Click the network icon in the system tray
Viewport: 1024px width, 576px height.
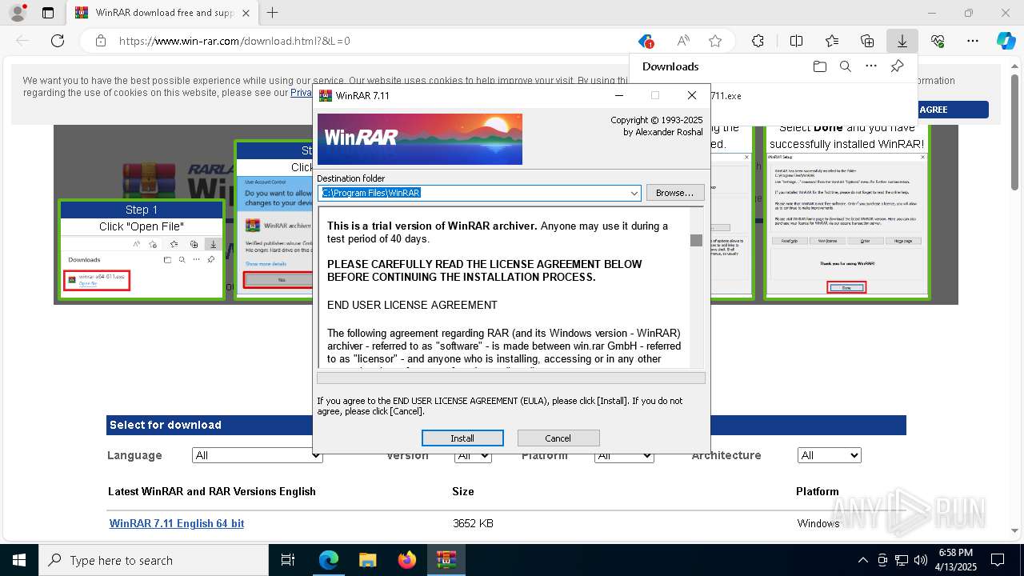(x=902, y=560)
